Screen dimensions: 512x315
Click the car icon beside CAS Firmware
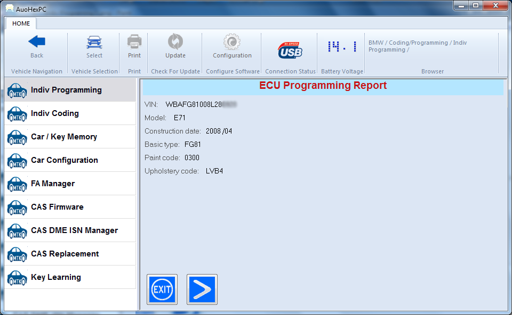tap(17, 208)
